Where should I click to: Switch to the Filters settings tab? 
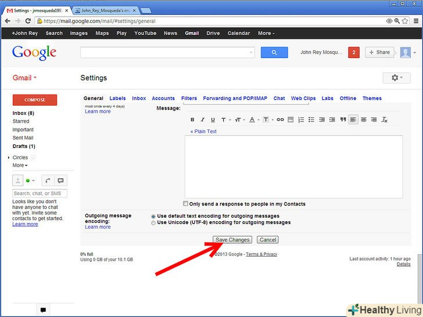(189, 98)
